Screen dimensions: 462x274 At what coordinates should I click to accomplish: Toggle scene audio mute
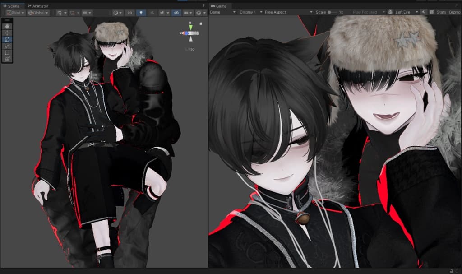click(152, 13)
